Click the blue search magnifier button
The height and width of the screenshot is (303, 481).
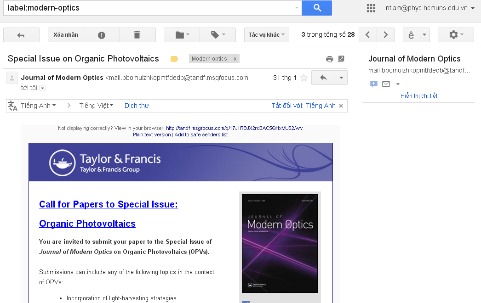316,8
